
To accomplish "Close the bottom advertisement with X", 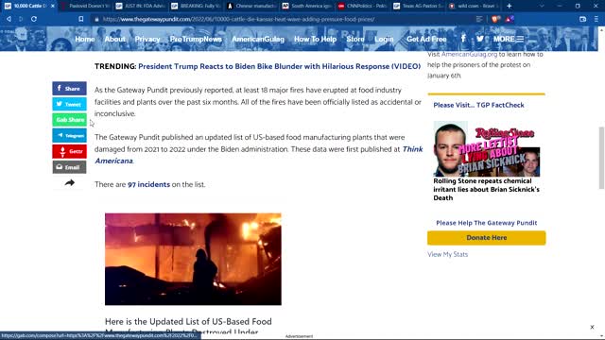I will [592, 328].
